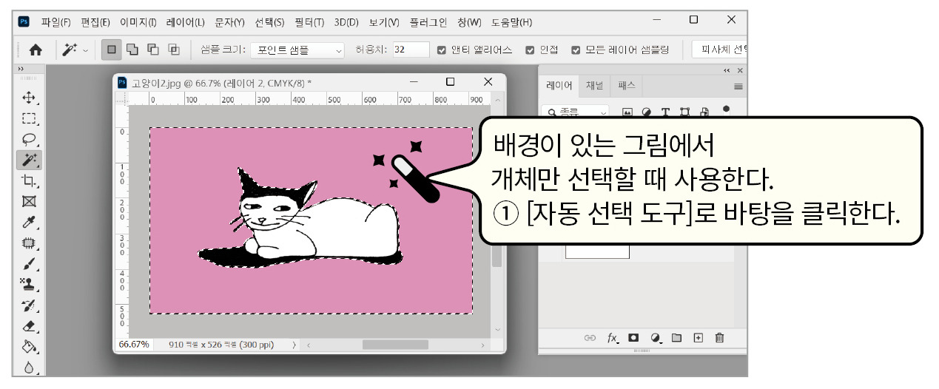The height and width of the screenshot is (389, 939).
Task: Filter layers by smart object icon
Action: pos(704,112)
